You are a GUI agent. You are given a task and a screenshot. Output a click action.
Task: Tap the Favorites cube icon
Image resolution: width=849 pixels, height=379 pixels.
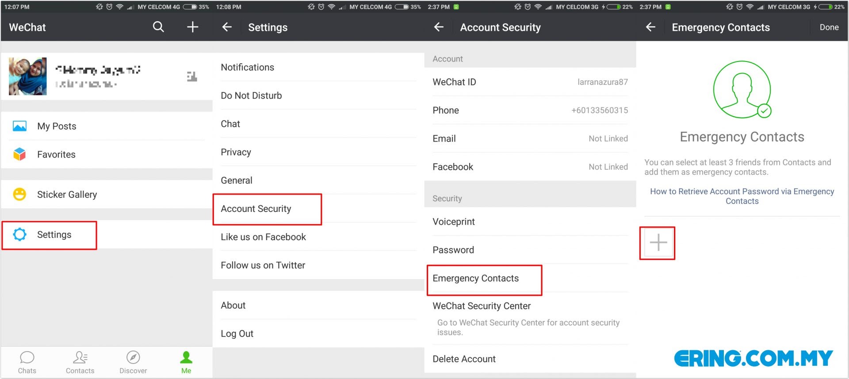[19, 154]
